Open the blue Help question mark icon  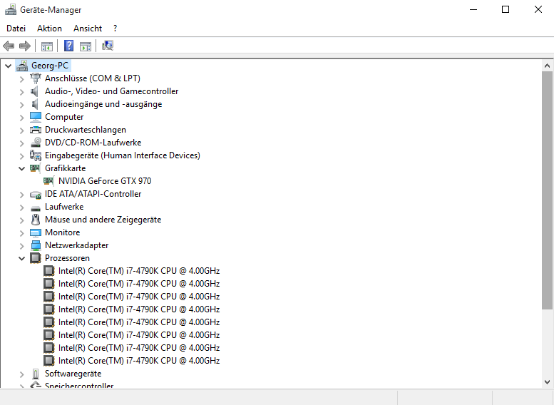click(68, 46)
